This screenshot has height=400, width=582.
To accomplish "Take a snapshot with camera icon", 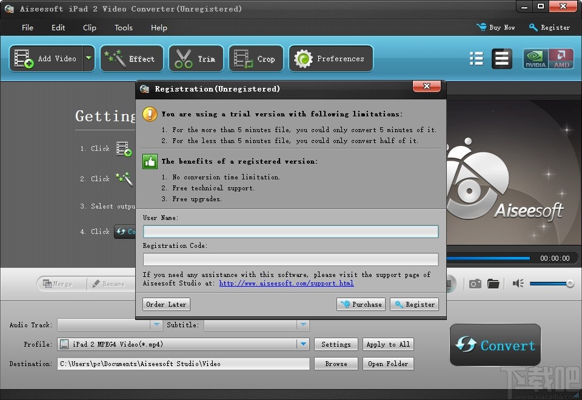I will [x=475, y=284].
